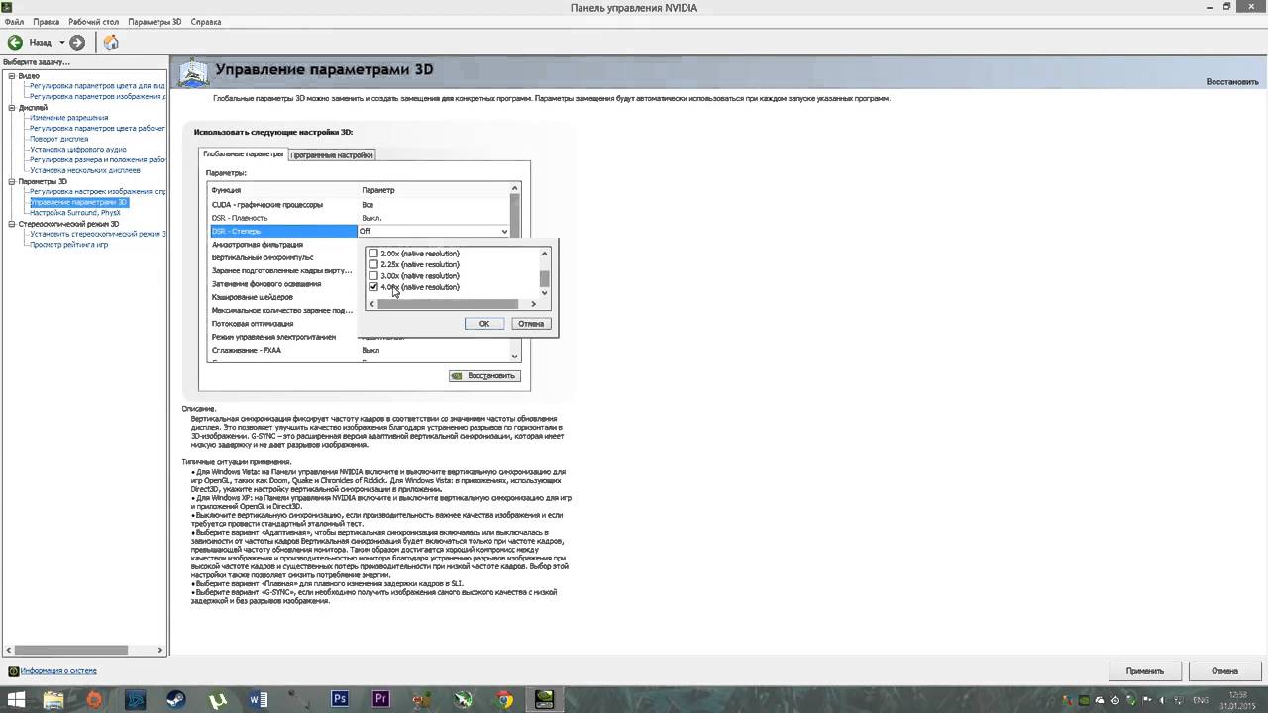Check the 3.00x (native resolution) box
The height and width of the screenshot is (713, 1268).
pos(373,276)
